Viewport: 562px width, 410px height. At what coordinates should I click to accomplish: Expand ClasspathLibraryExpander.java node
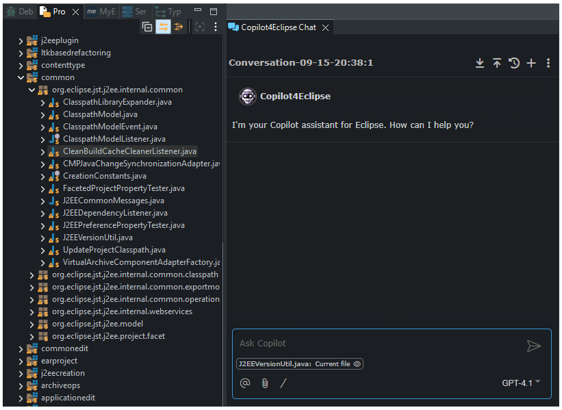point(42,103)
